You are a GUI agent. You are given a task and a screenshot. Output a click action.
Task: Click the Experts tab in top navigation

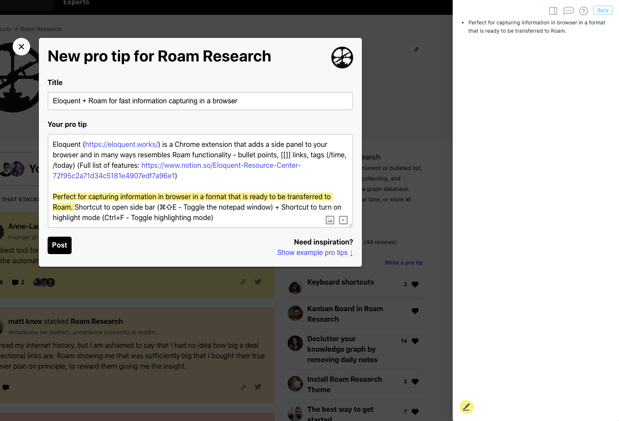coord(76,3)
